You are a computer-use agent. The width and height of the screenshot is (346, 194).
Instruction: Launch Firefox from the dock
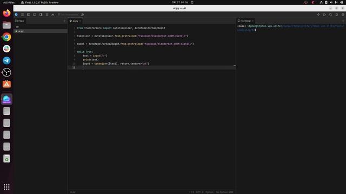[6, 13]
